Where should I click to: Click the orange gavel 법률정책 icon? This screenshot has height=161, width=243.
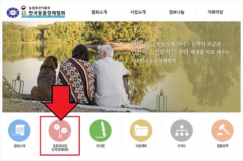tap(222, 130)
